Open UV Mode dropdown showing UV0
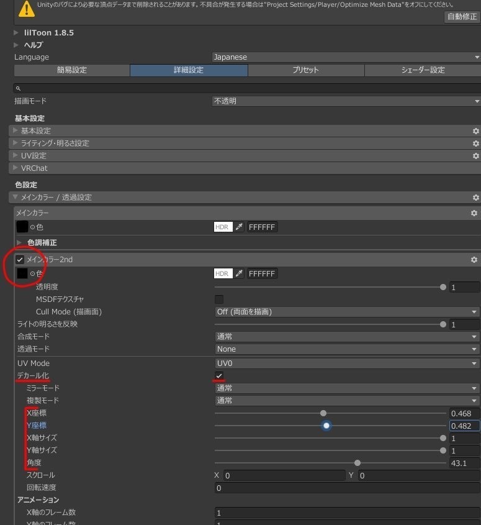The image size is (481, 525). (x=347, y=363)
